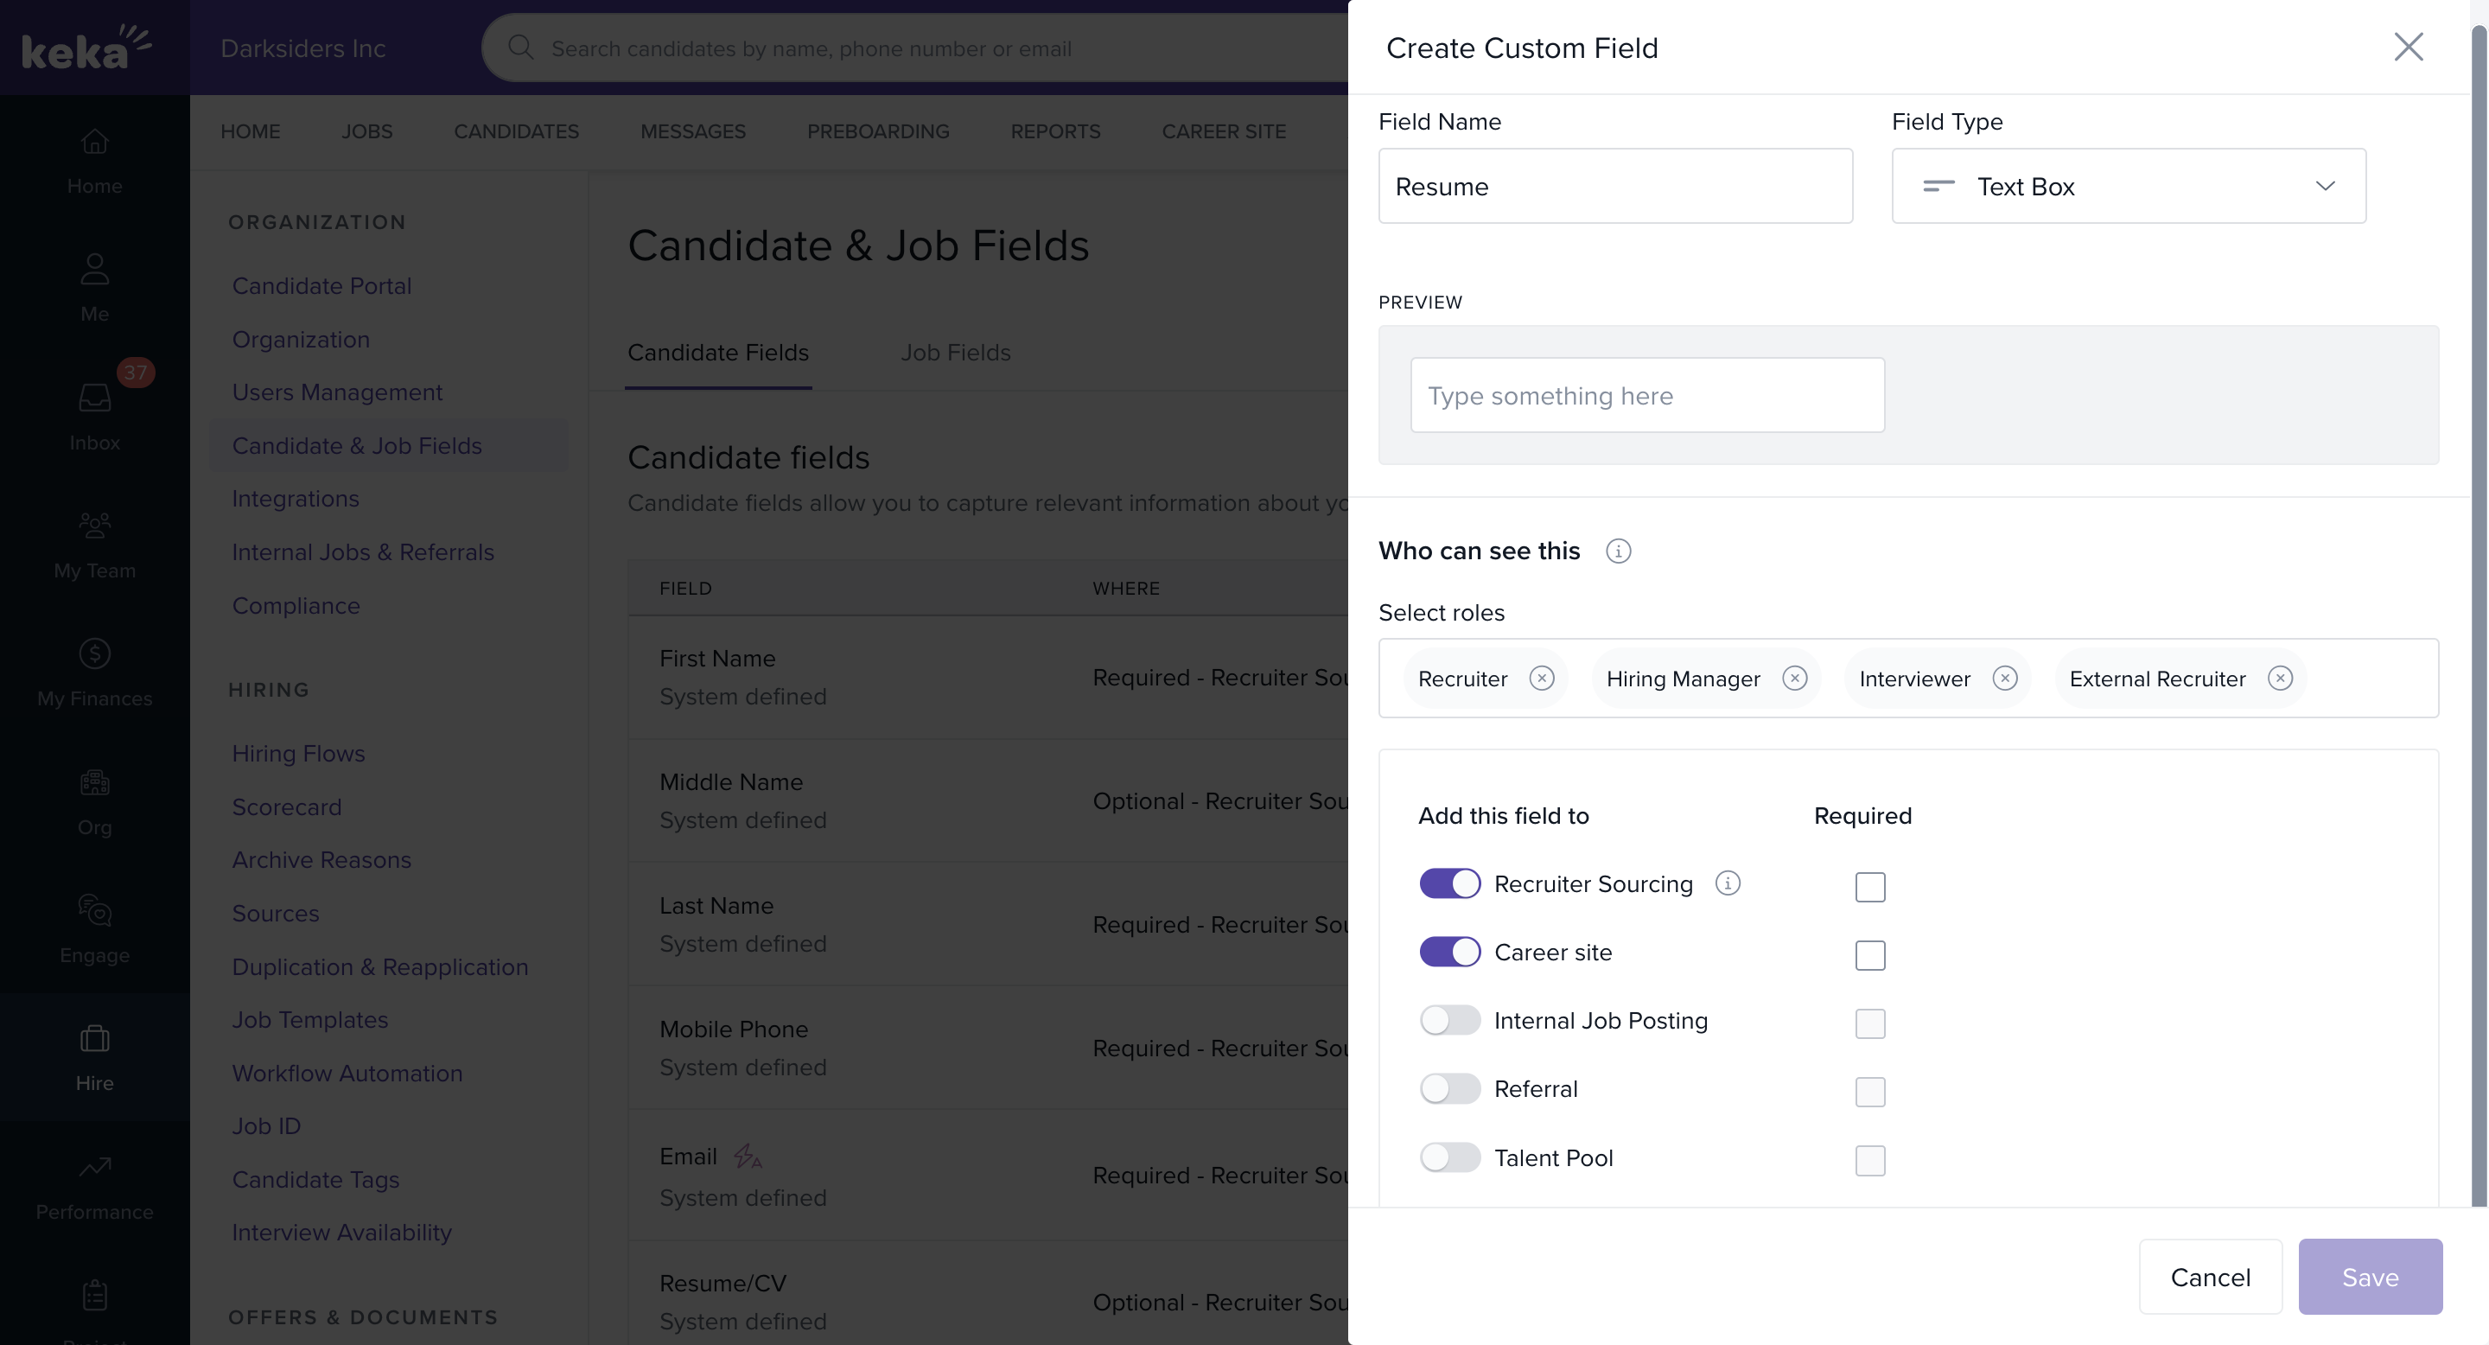Remove the External Recruiter role chip
This screenshot has height=1345, width=2489.
[x=2281, y=679]
